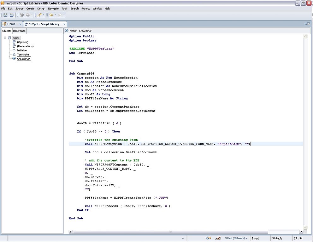The height and width of the screenshot is (242, 313).
Task: Click the highlighted N2PDFSetOption code line
Action: (186, 144)
